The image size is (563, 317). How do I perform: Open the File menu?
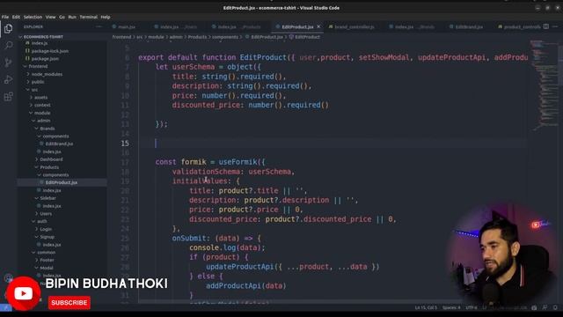pos(5,17)
